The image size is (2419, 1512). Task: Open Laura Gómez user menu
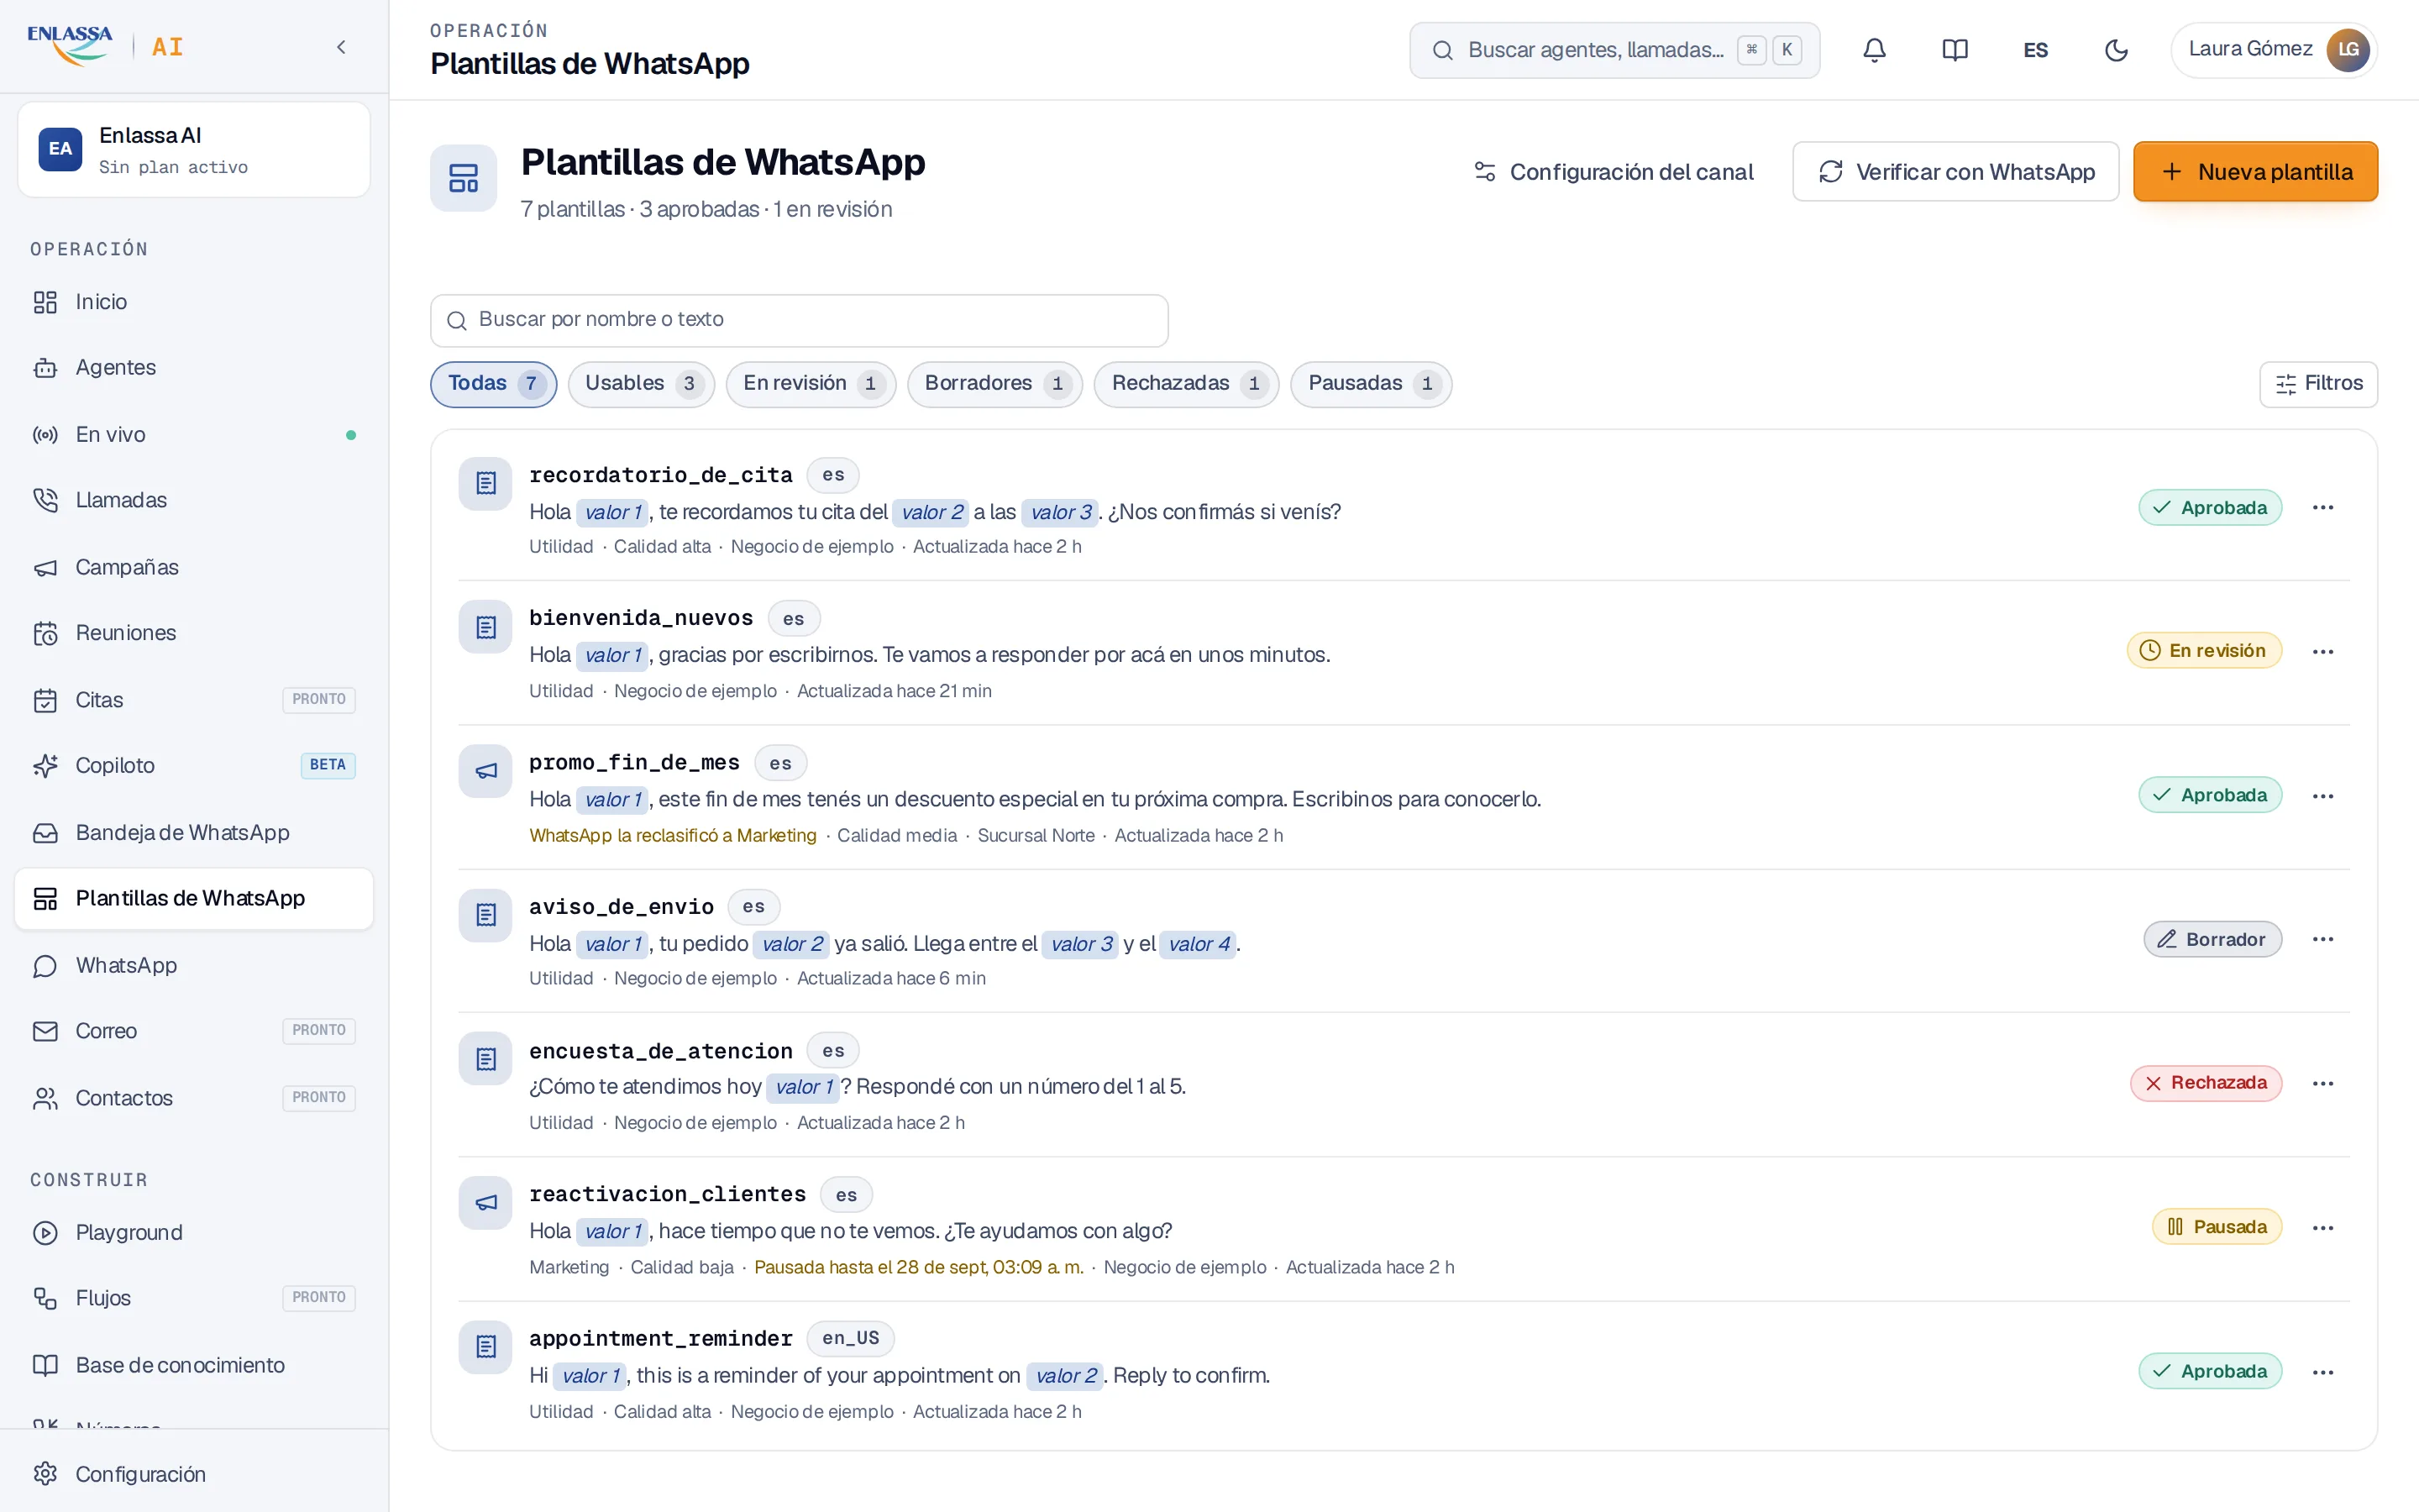click(x=2273, y=50)
